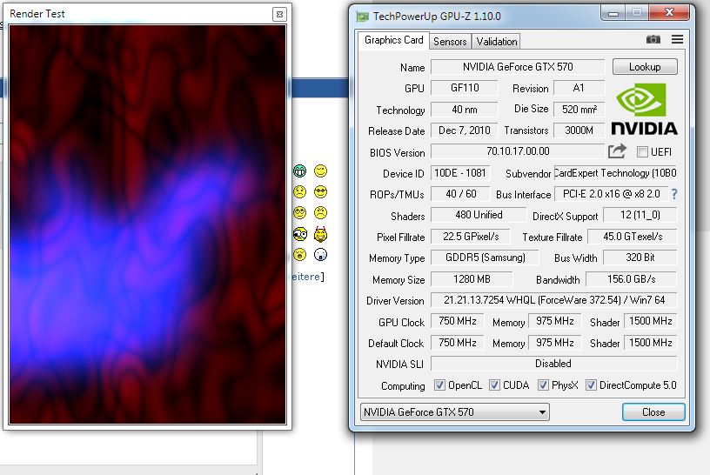Viewport: 710px width, 475px height.
Task: Click the Bus Interface question mark
Action: [x=674, y=194]
